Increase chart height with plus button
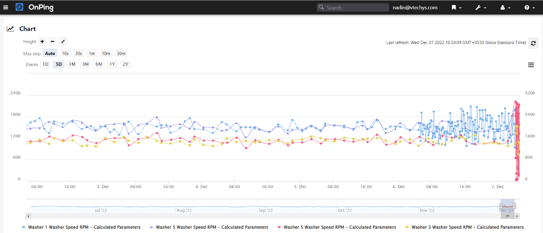This screenshot has width=543, height=233. click(x=42, y=41)
